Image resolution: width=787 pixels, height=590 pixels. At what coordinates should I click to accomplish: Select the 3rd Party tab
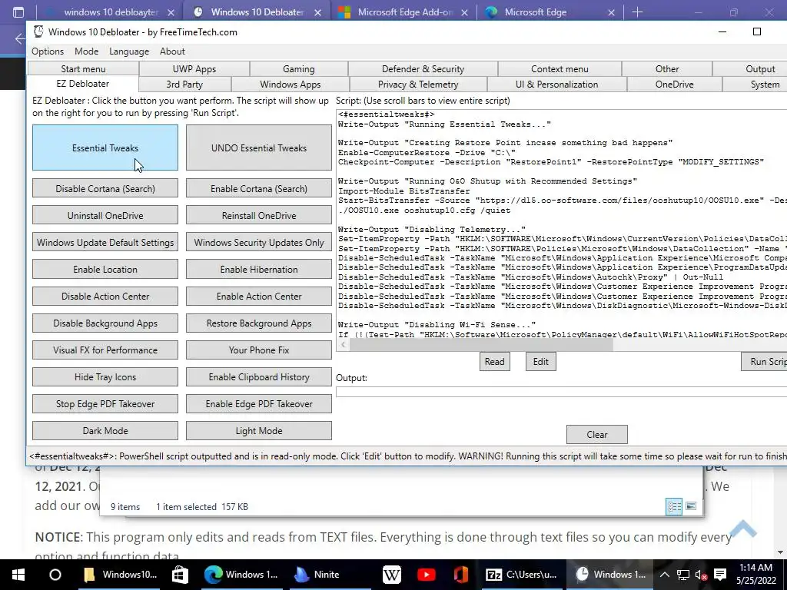184,85
